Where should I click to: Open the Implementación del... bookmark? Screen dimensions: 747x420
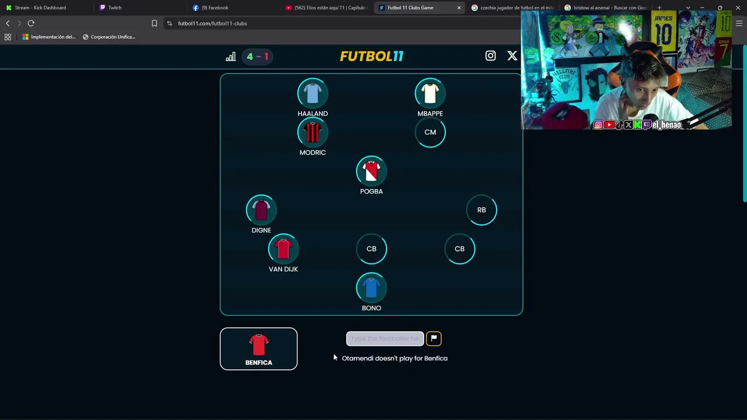[49, 37]
